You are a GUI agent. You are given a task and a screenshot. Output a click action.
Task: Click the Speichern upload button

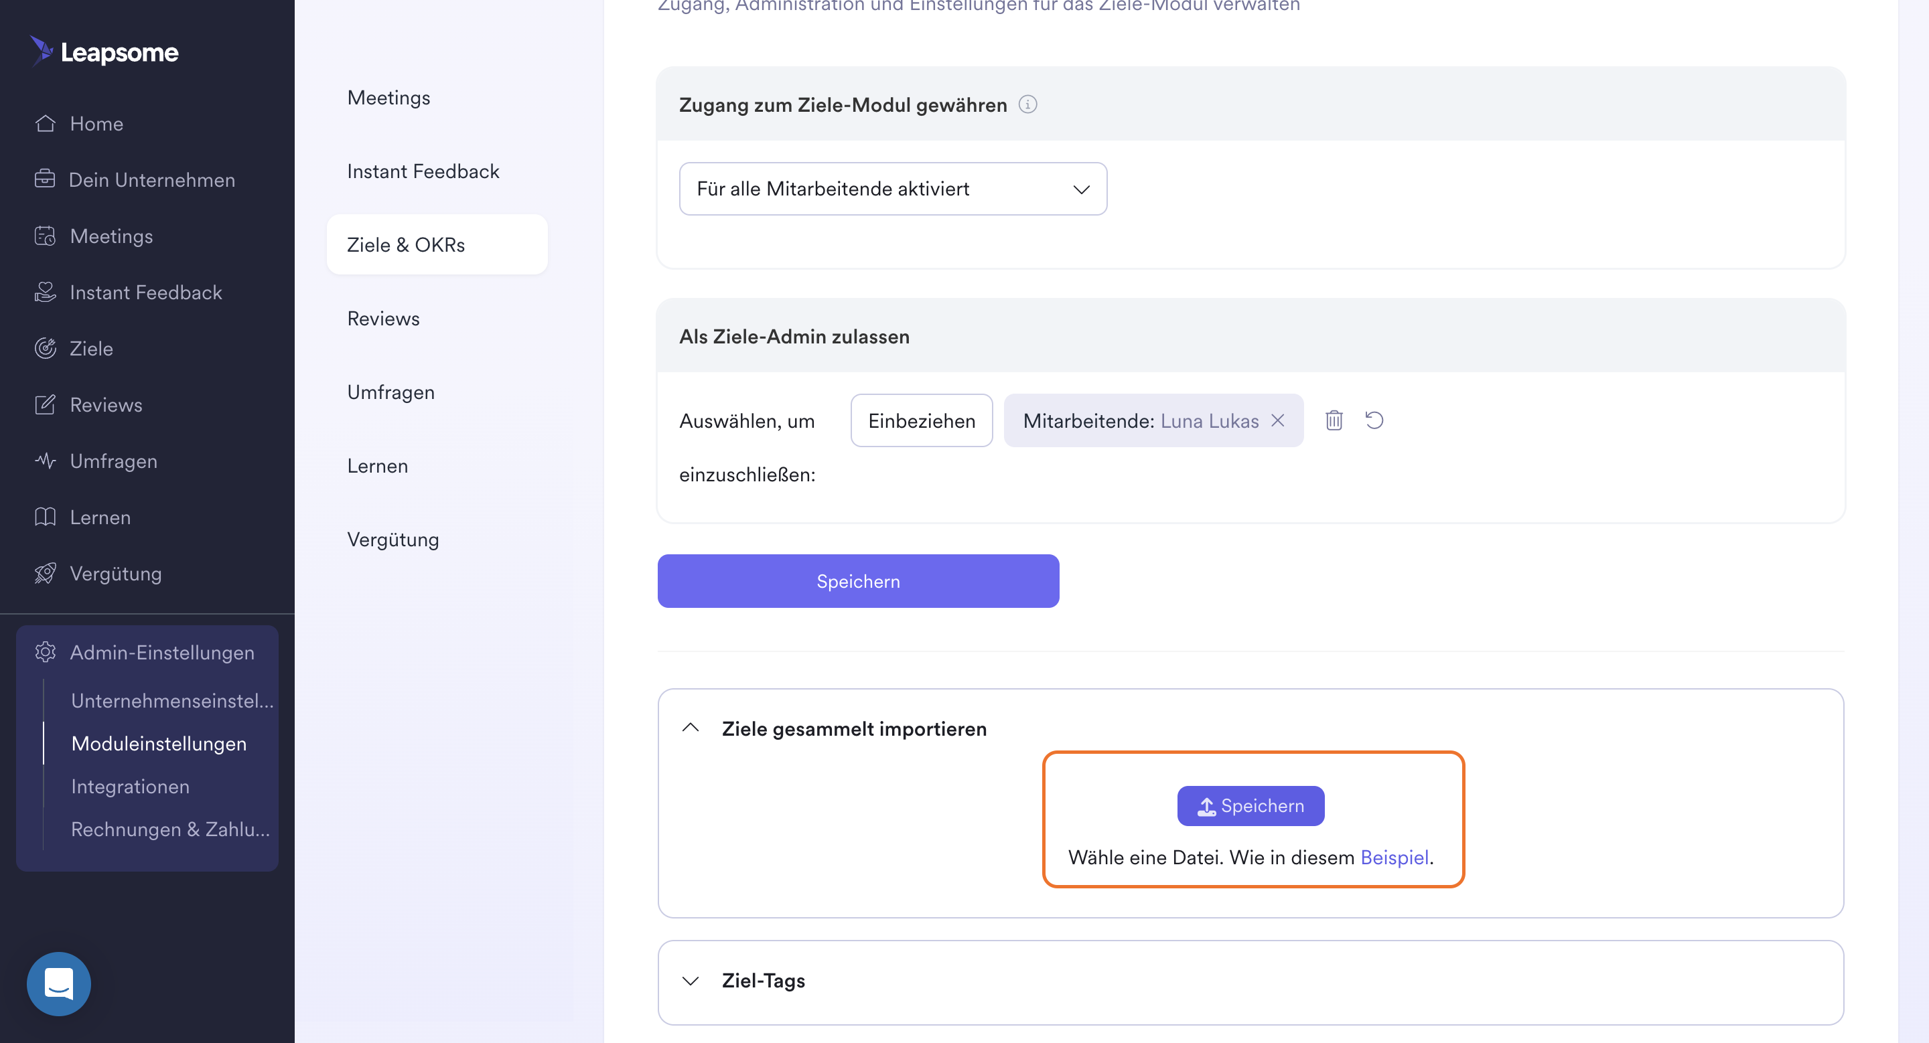click(x=1251, y=806)
